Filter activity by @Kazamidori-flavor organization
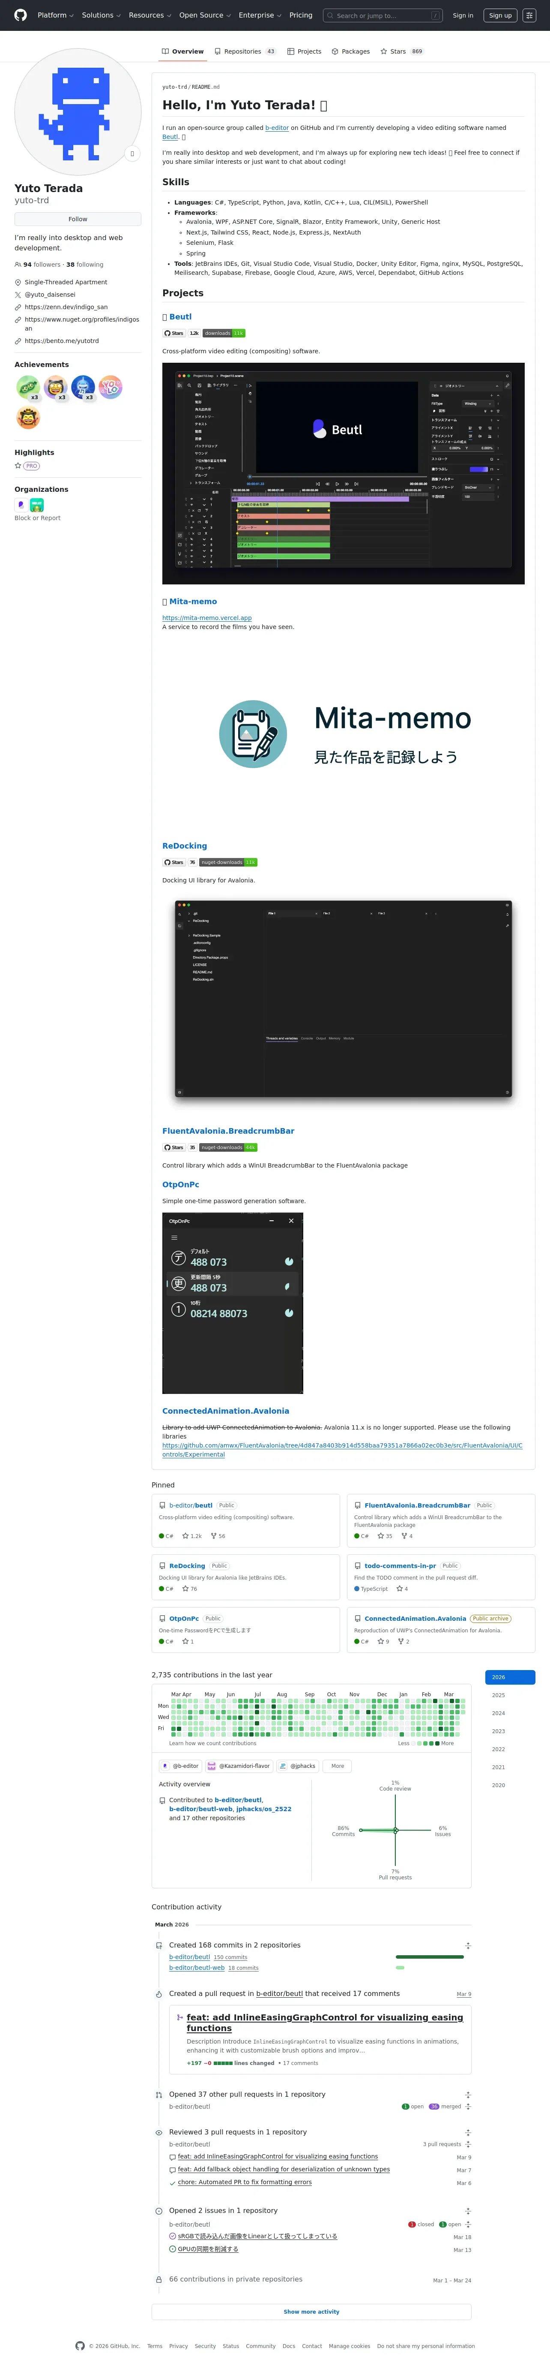 pyautogui.click(x=239, y=1766)
